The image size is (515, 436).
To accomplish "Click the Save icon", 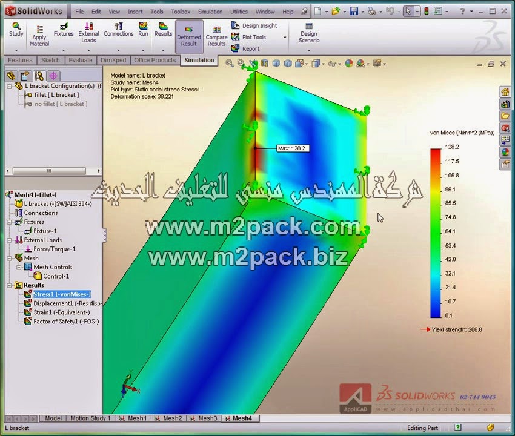I will click(354, 11).
